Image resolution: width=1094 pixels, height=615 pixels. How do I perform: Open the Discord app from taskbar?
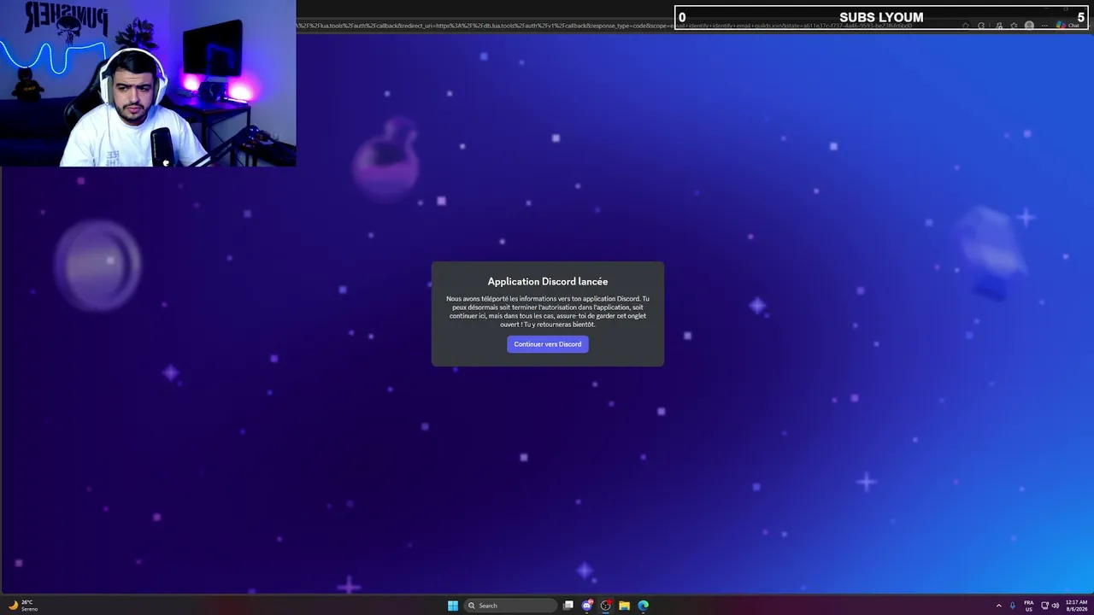[x=587, y=606]
